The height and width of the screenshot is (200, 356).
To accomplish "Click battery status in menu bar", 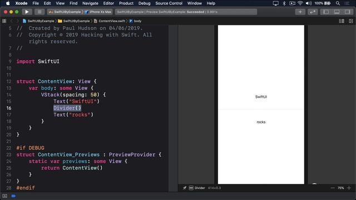I will [323, 3].
